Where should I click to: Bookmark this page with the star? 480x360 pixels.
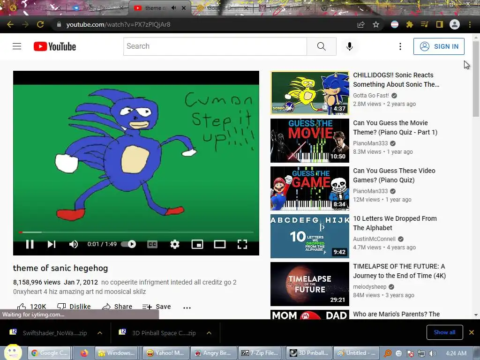(x=376, y=24)
